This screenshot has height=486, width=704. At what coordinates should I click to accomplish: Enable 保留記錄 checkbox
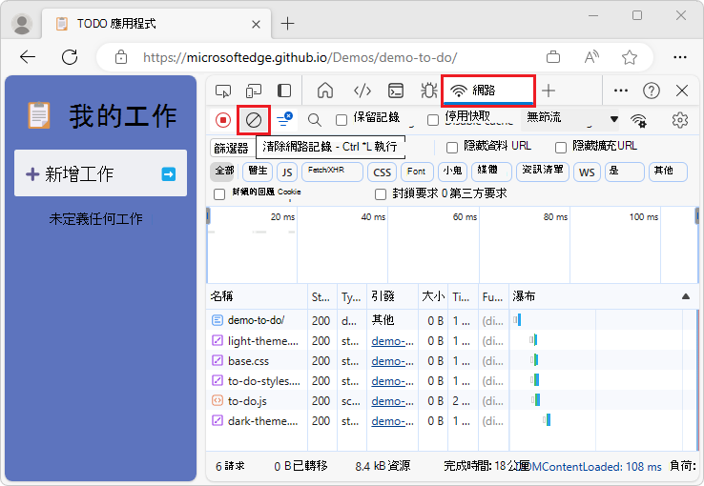(x=342, y=120)
